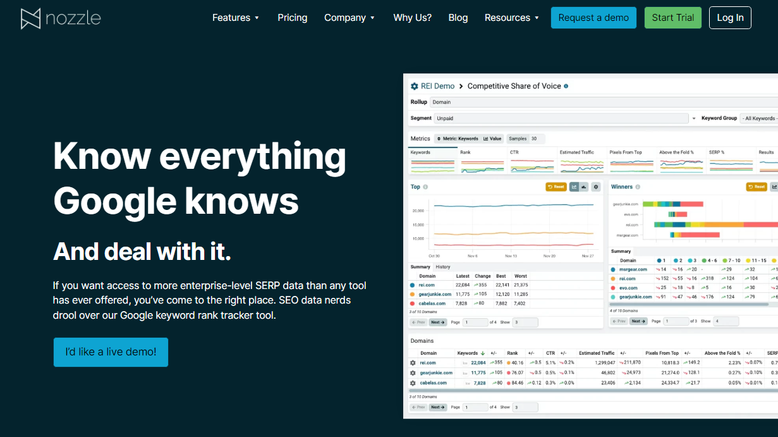Click Reset in the Winners panel
This screenshot has width=778, height=437.
(757, 187)
